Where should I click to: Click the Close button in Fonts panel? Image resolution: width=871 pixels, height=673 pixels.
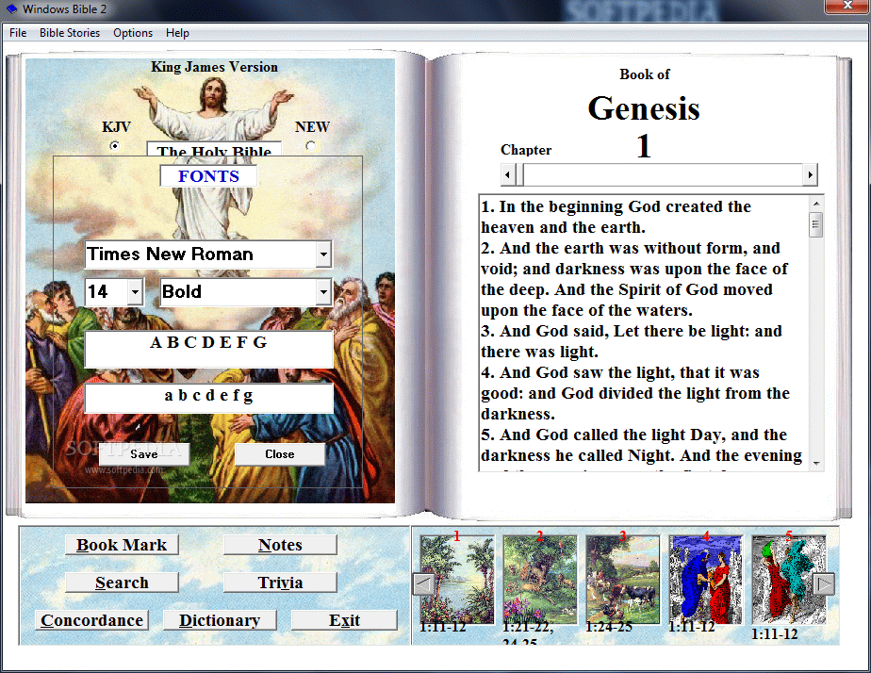pyautogui.click(x=279, y=454)
